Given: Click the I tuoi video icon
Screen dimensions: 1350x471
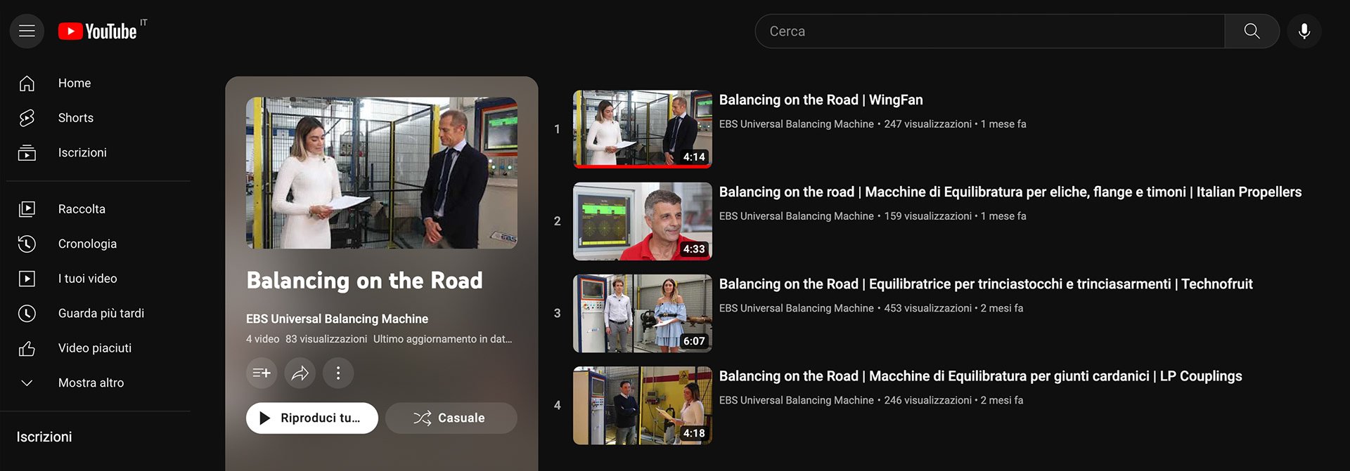Looking at the screenshot, I should 27,278.
